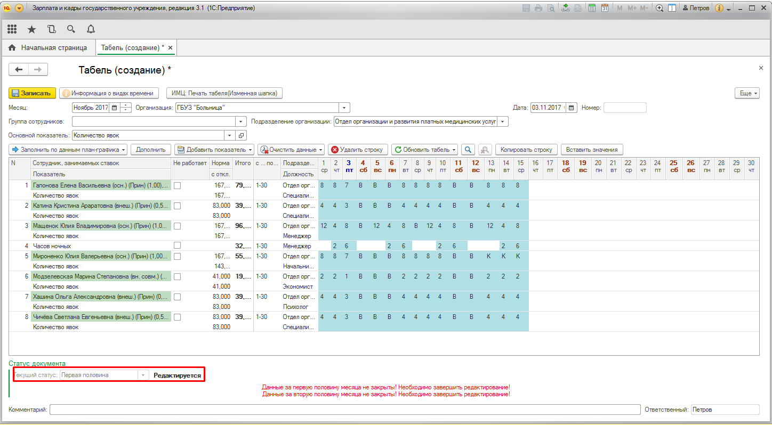Image resolution: width=772 pixels, height=425 pixels.
Task: Select the 'Табель (создание)' tab
Action: pos(132,48)
